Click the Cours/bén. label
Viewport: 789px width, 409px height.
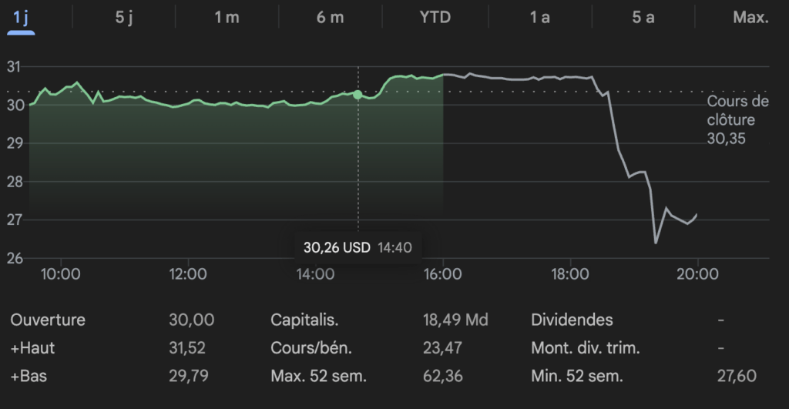pos(311,348)
